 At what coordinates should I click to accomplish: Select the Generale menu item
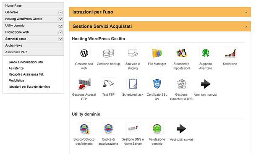(33, 12)
